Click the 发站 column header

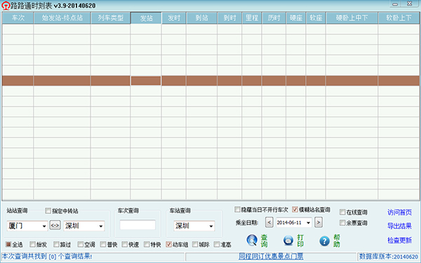pos(146,18)
